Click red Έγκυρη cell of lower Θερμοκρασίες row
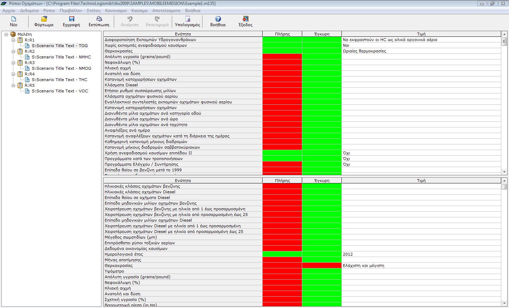This screenshot has height=308, width=509. [322, 266]
